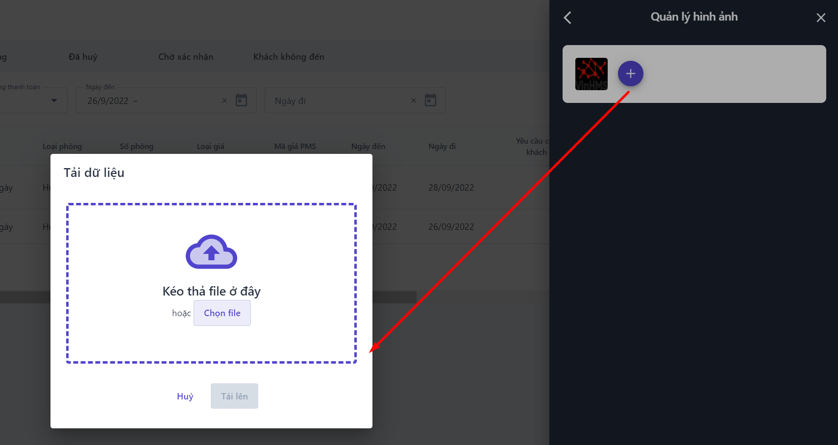Viewport: 838px width, 445px height.
Task: Click the Loại giá column header
Action: point(211,147)
